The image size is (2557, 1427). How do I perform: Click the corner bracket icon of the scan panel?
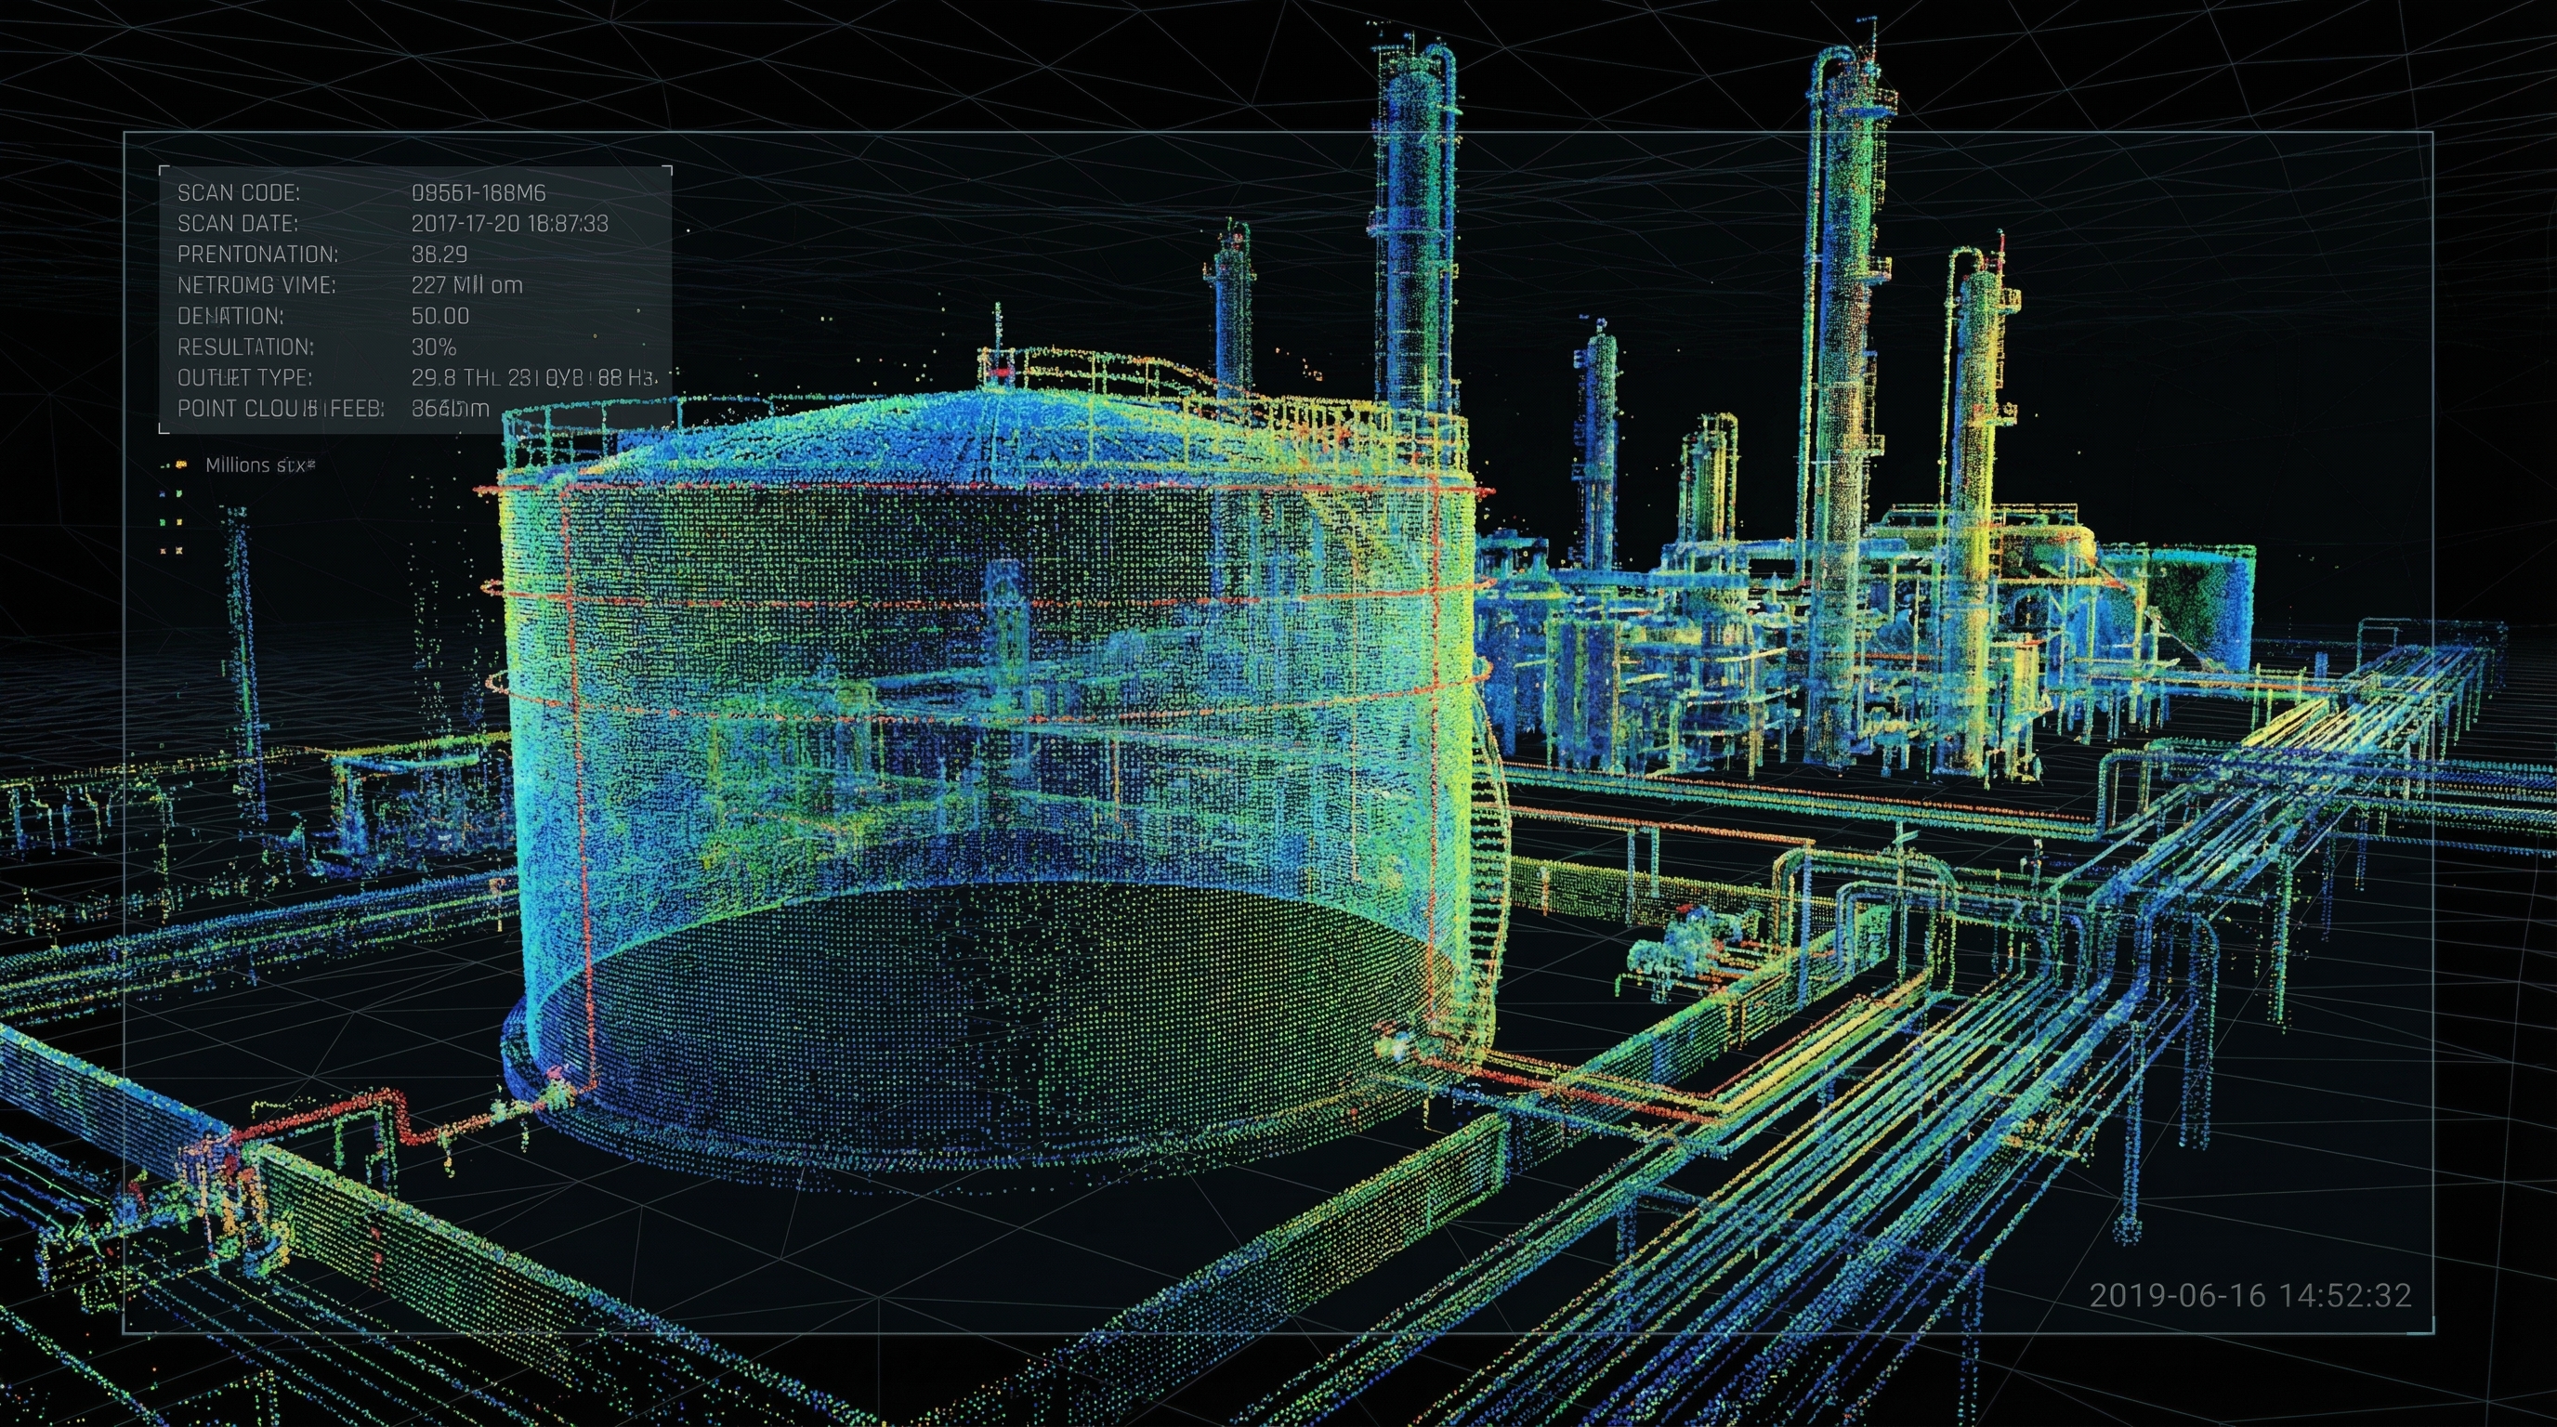(x=164, y=171)
